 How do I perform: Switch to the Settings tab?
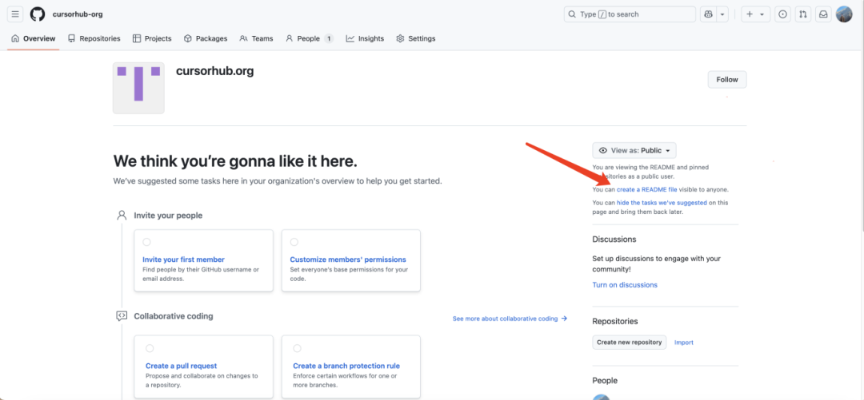(x=416, y=38)
